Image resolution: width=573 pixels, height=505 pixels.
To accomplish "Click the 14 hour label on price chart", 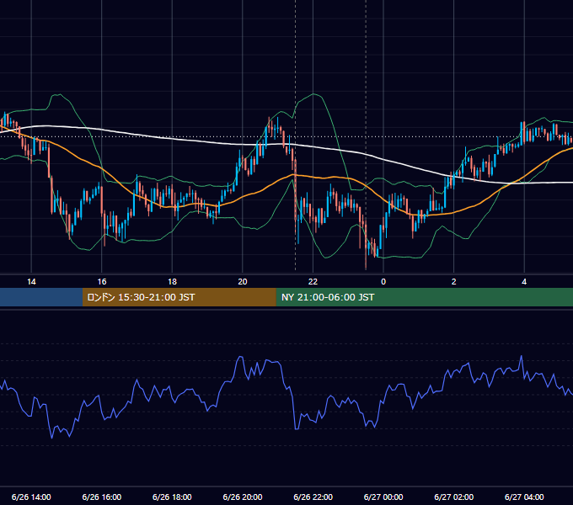I will pyautogui.click(x=31, y=282).
